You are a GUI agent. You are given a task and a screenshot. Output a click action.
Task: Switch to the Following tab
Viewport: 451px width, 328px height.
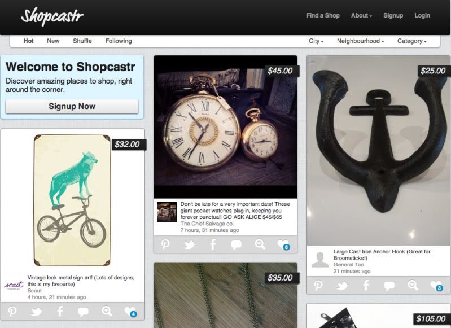click(x=119, y=41)
